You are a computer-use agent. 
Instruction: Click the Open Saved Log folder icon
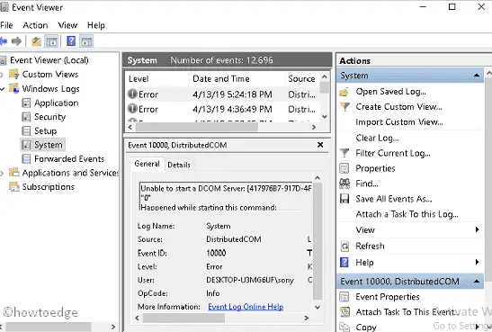(344, 92)
